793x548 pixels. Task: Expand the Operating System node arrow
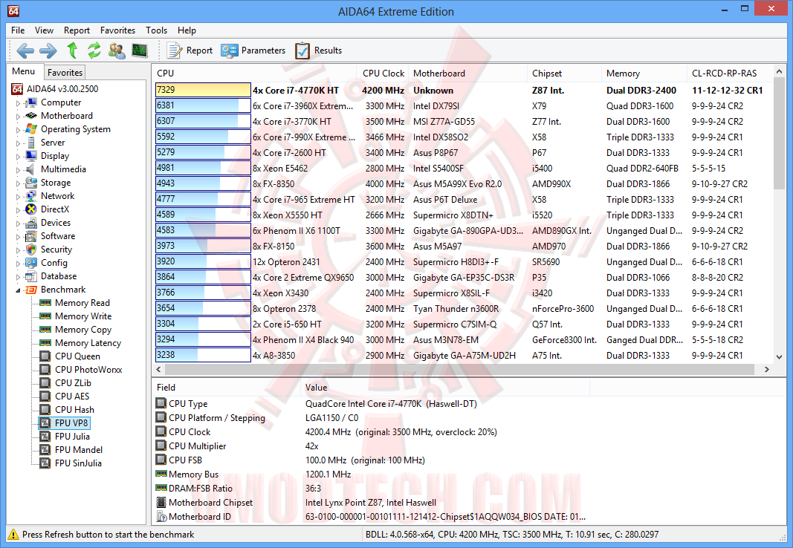[x=18, y=130]
